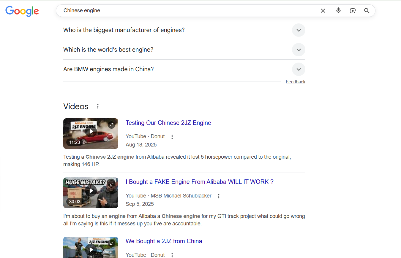Open Search by image camera icon

click(x=353, y=11)
